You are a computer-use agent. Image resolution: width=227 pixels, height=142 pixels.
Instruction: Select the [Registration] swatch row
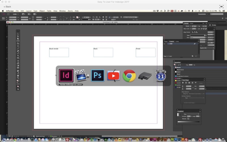pyautogui.click(x=200, y=70)
